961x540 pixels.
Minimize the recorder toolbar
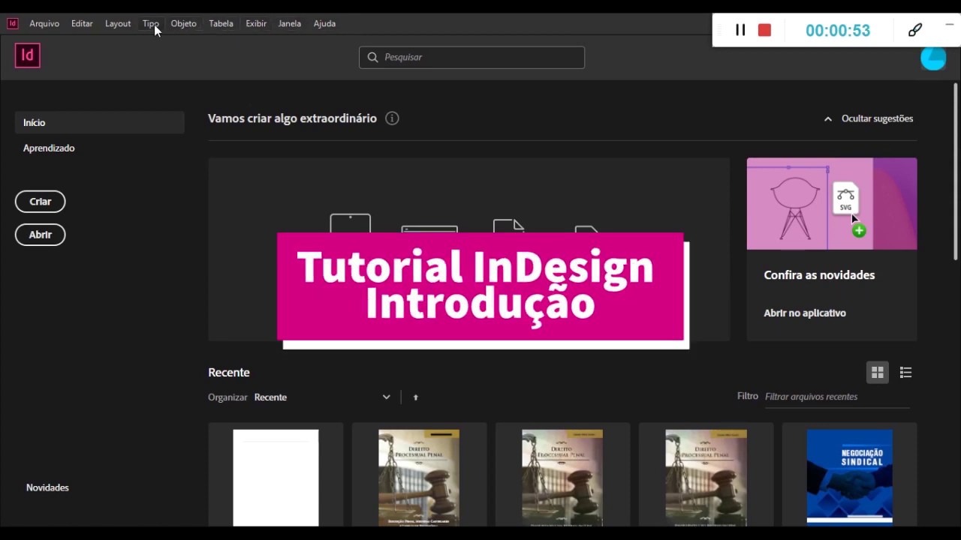[x=949, y=25]
